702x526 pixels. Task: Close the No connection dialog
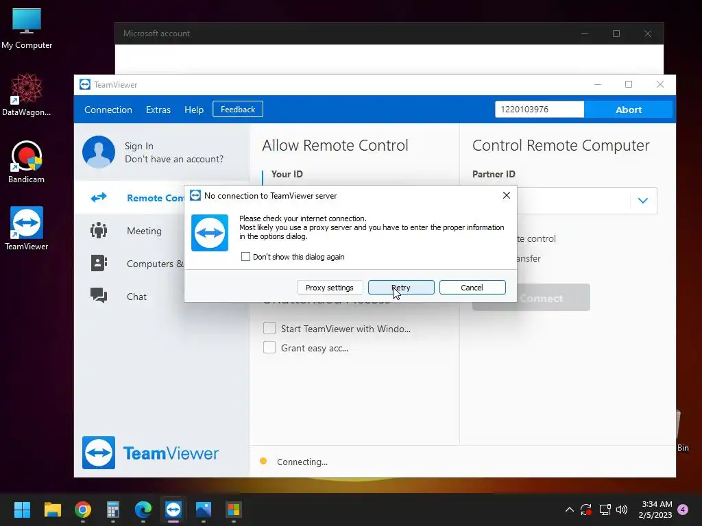pos(507,195)
